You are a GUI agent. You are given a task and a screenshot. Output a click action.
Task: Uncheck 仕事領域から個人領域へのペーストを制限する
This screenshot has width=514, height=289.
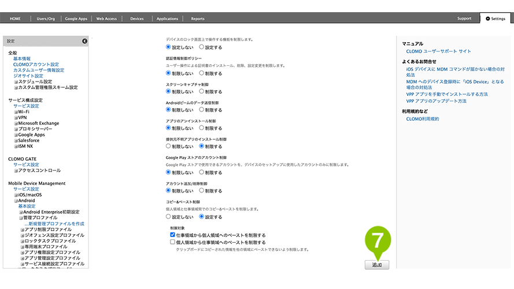(172, 235)
